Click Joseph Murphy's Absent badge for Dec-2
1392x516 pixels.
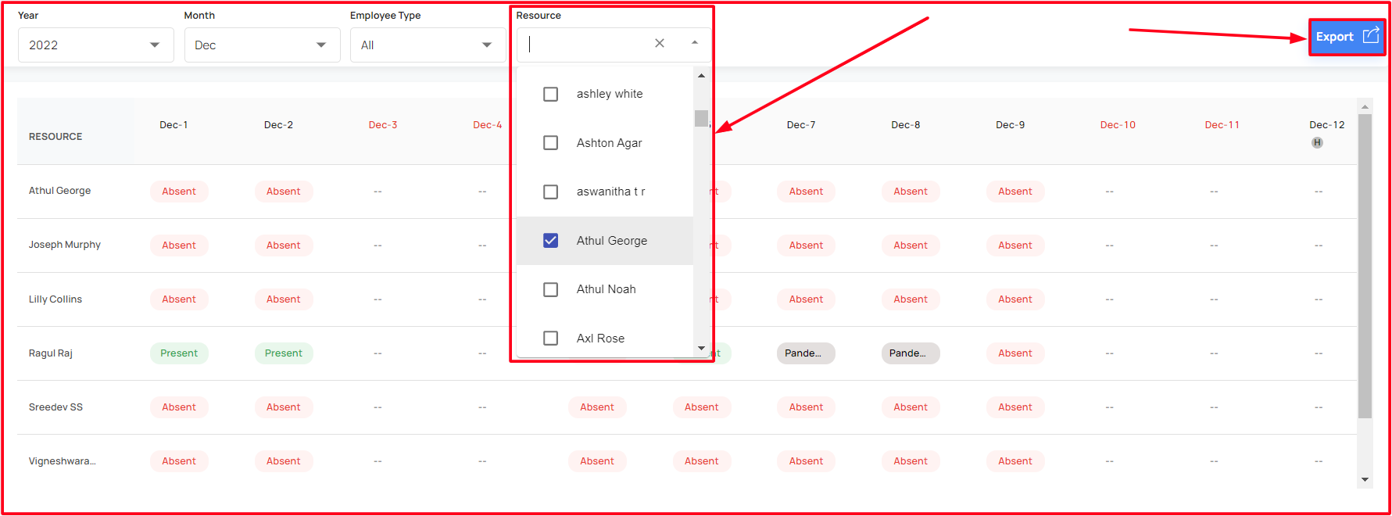284,245
